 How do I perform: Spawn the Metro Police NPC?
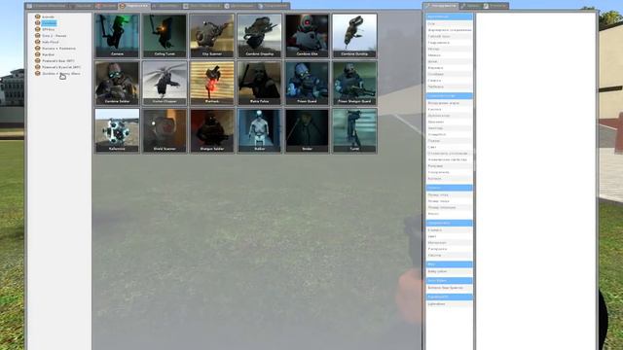point(260,83)
